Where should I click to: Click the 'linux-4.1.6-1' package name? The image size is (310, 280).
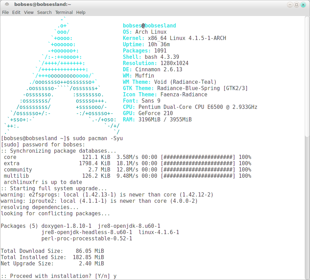click(x=159, y=232)
